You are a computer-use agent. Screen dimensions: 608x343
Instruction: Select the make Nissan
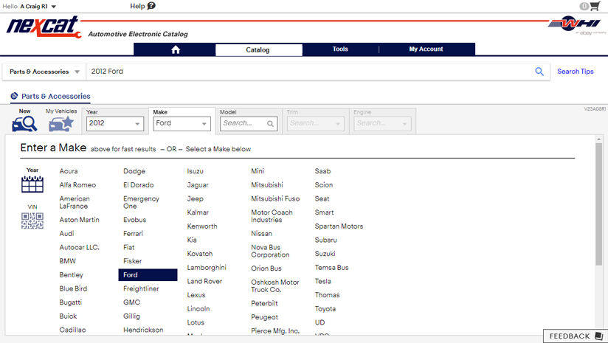(262, 233)
